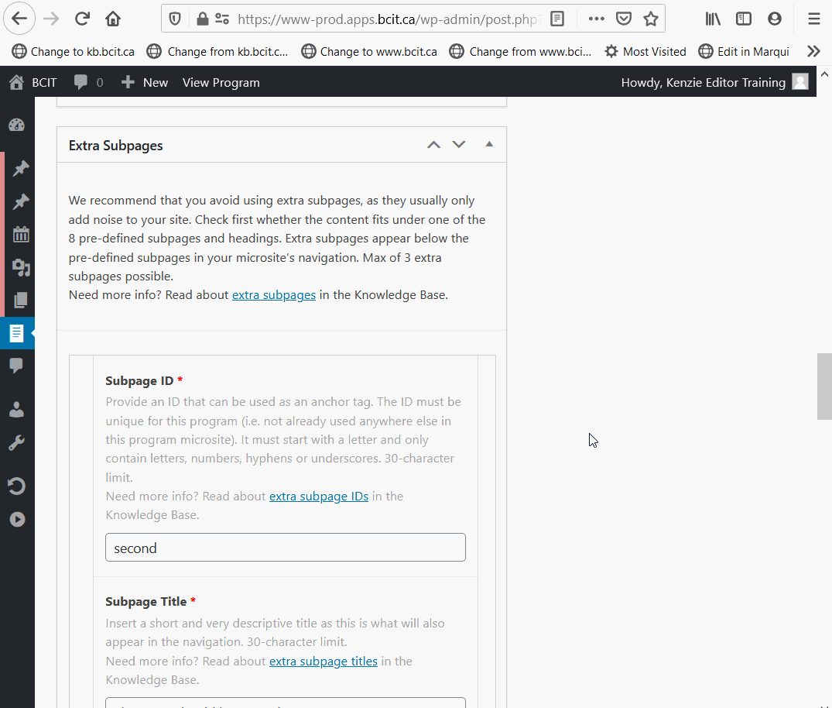Image resolution: width=832 pixels, height=708 pixels.
Task: Move Extra Subpages down with the chevron
Action: 458,144
